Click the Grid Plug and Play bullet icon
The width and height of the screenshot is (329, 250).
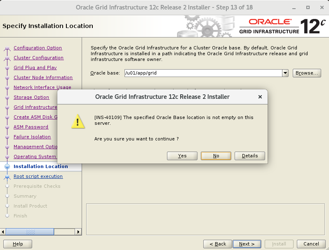[7, 68]
